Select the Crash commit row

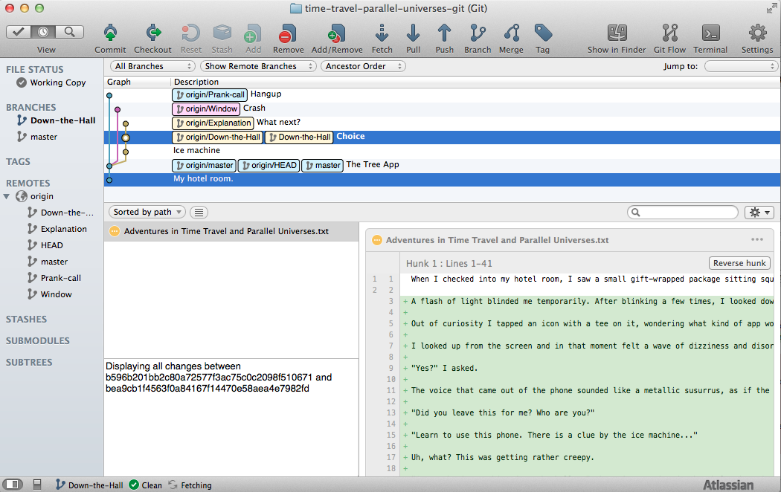point(443,109)
